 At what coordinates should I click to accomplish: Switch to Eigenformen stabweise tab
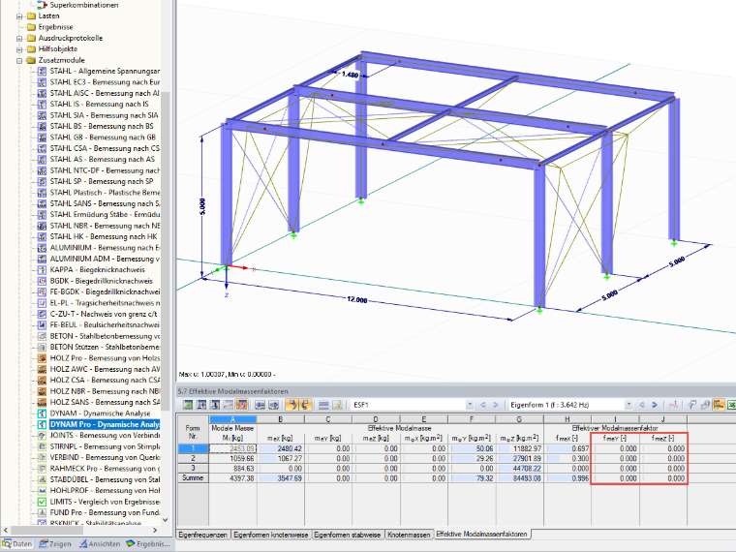[x=348, y=535]
